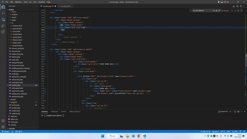The image size is (247, 139).
Task: Click CRLF line ending in status bar
Action: click(228, 131)
